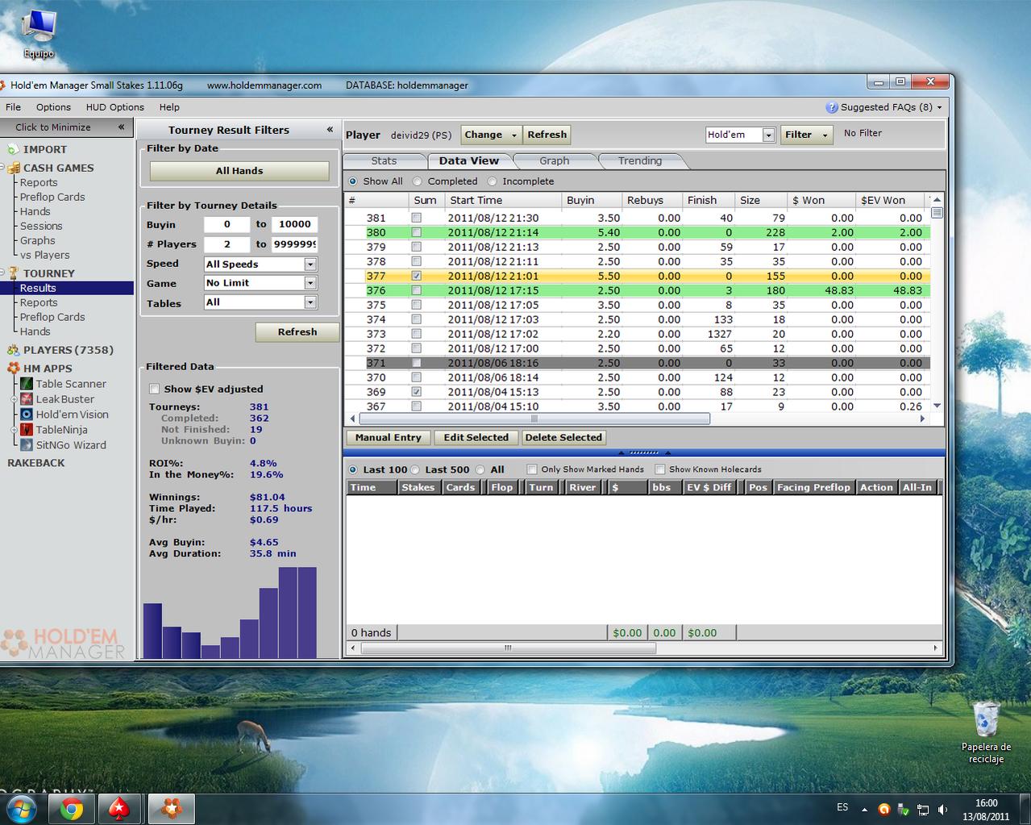Click the Delete Selected button

point(563,437)
